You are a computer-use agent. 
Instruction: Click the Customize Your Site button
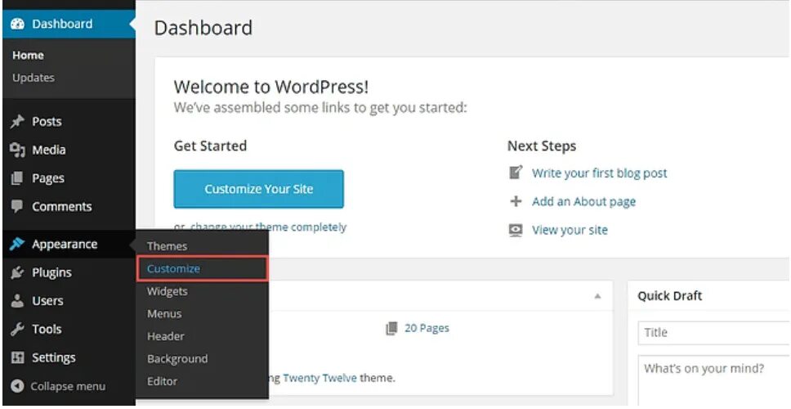point(258,189)
